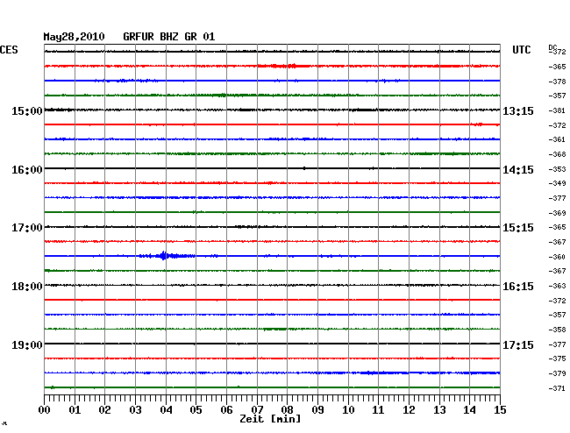
Task: Click the Zeit [min] axis title
Action: 270,419
